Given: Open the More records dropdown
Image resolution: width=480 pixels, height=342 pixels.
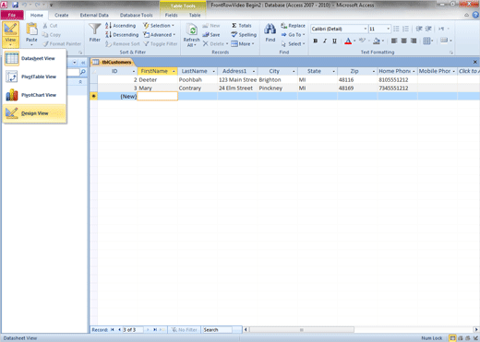Looking at the screenshot, I should click(243, 44).
